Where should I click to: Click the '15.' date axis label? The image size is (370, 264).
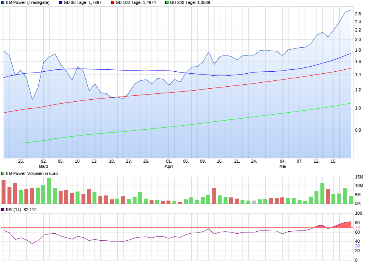(333, 161)
